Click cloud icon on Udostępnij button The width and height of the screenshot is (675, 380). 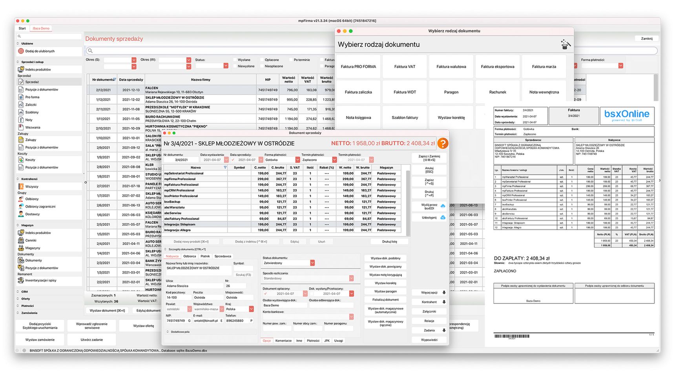443,217
